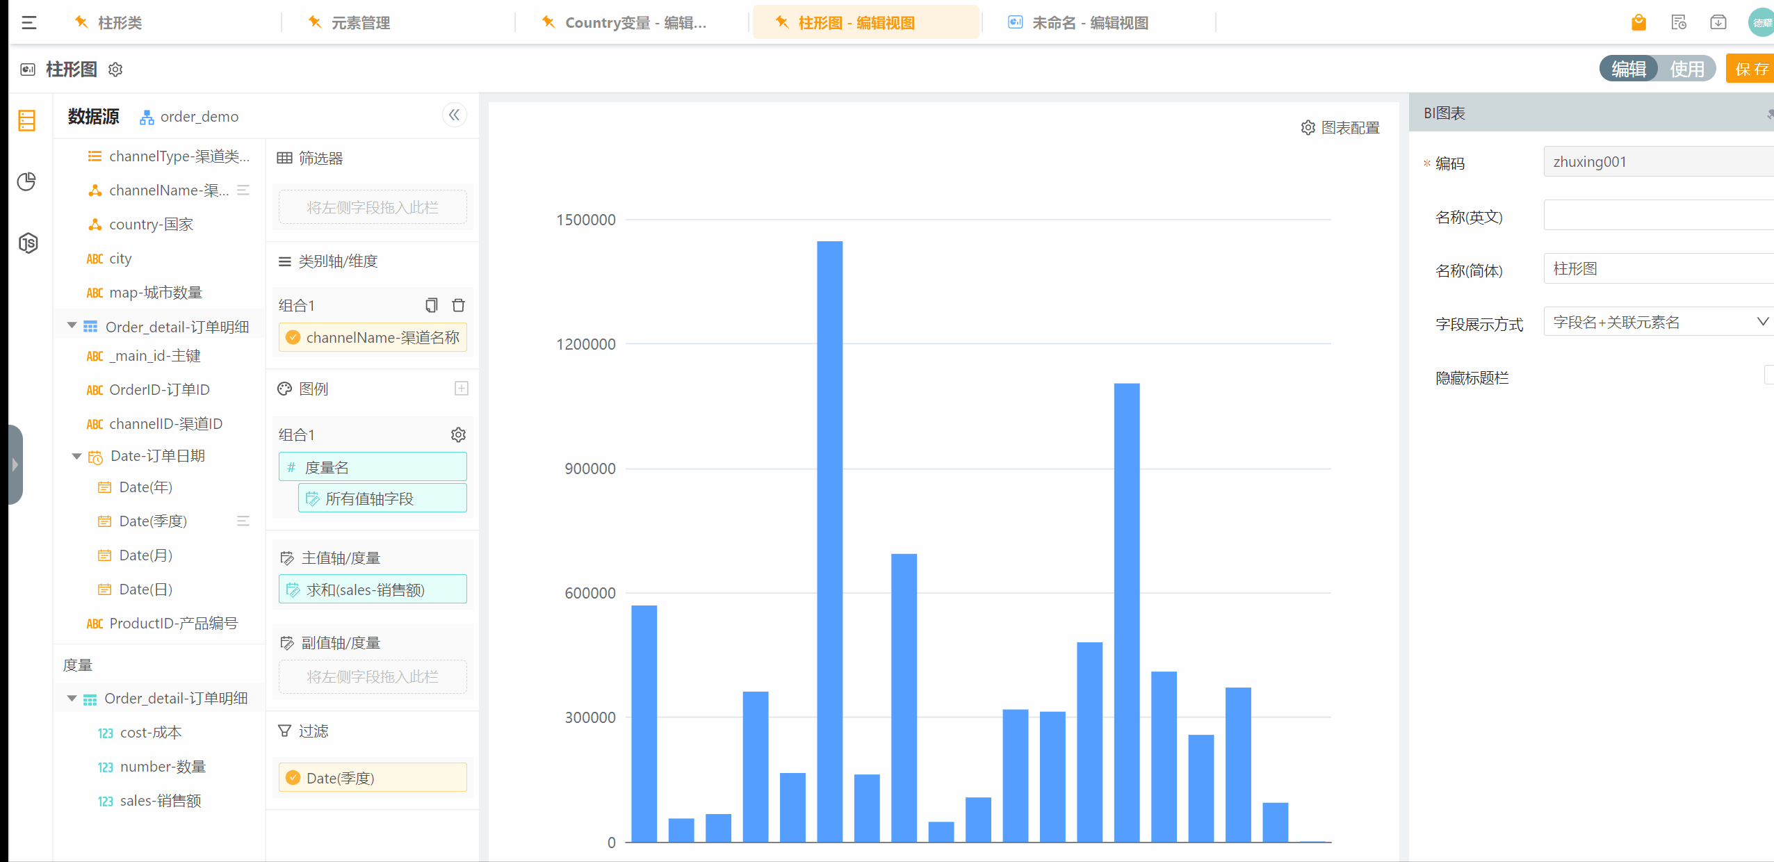
Task: Switch to 使用 mode
Action: tap(1687, 69)
